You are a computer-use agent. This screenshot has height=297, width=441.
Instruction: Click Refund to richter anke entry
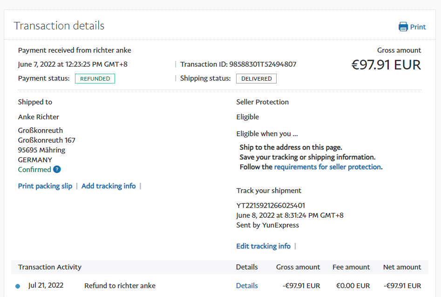(120, 286)
